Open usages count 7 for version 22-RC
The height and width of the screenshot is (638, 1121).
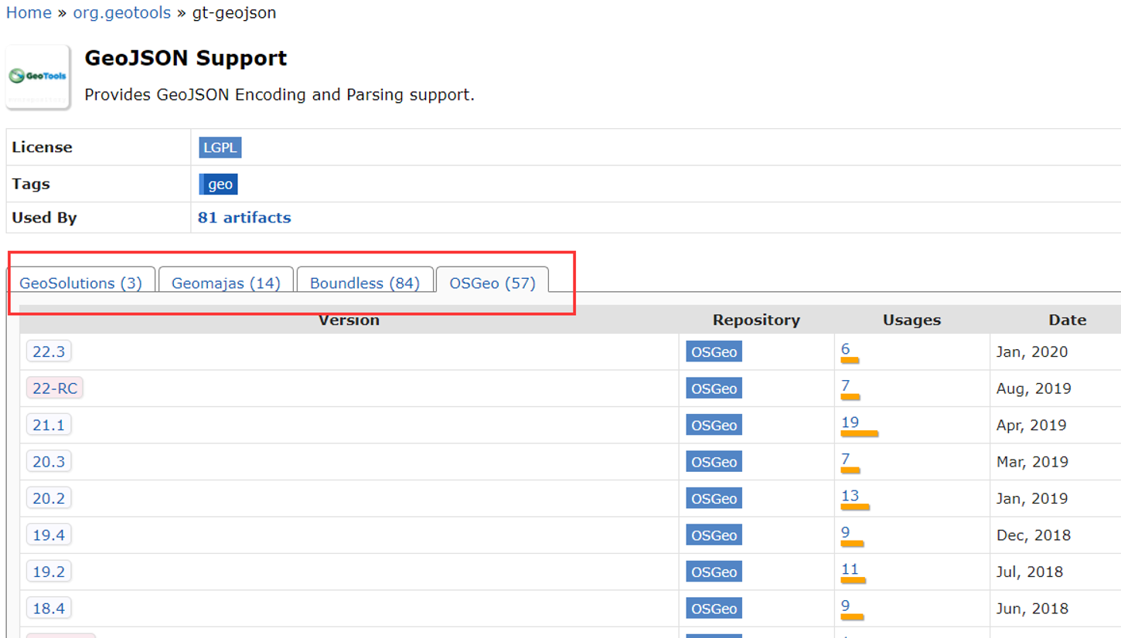click(x=846, y=385)
